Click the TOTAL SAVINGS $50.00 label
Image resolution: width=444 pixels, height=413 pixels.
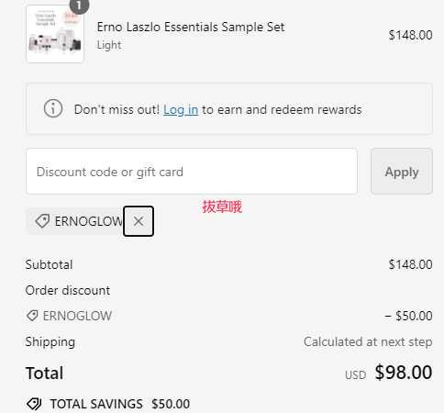coord(120,404)
